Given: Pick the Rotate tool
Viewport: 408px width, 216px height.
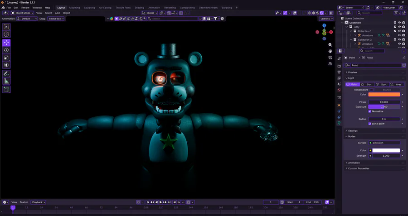Looking at the screenshot, I should (x=6, y=50).
